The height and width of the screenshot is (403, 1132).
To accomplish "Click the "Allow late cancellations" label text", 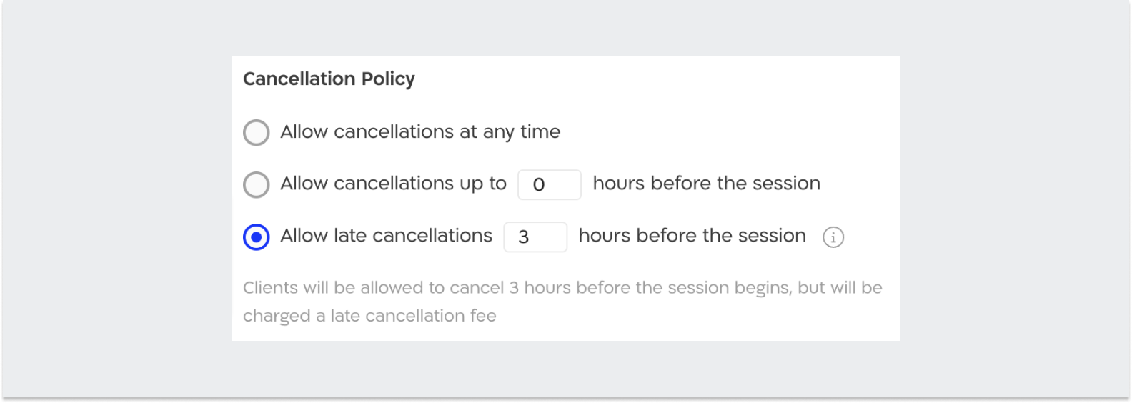I will [x=386, y=236].
